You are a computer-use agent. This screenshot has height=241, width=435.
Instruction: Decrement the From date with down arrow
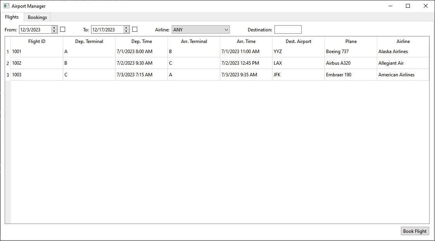coord(54,31)
